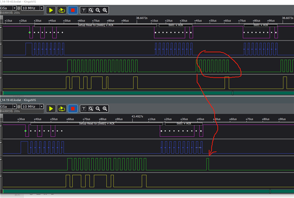This screenshot has height=198, width=294.
Task: Click the green start dot on top SDA waveform
Action: point(29,33)
